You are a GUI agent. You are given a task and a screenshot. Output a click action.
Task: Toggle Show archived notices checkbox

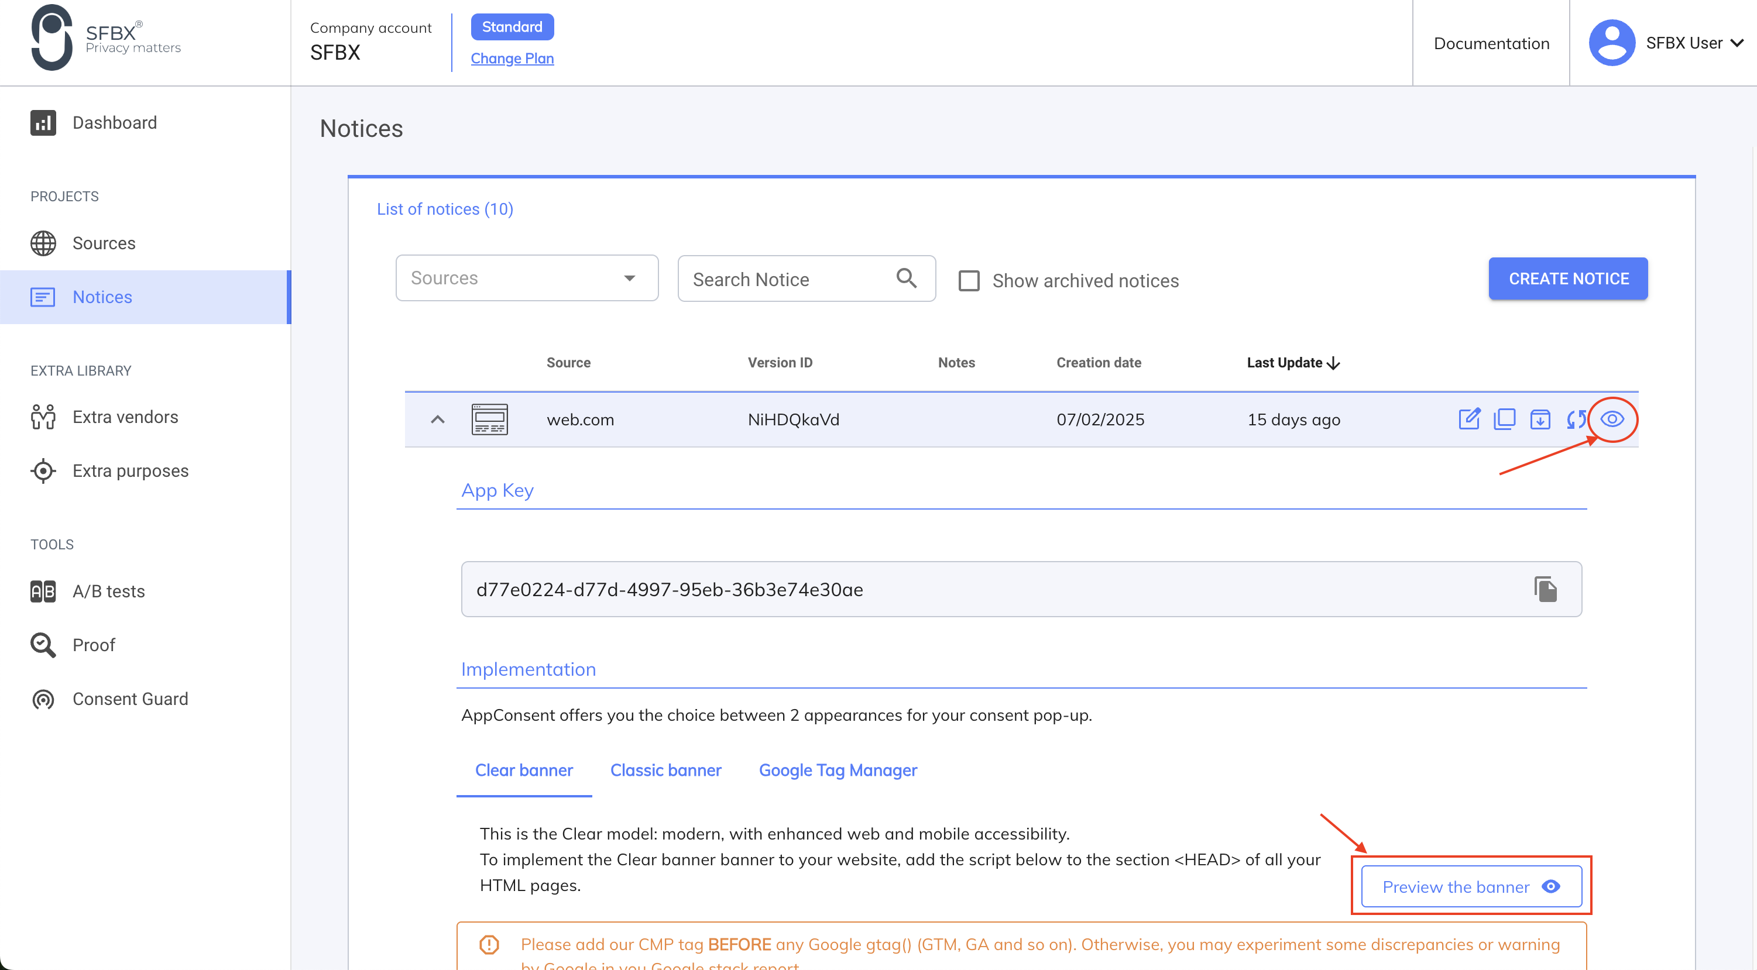(x=969, y=281)
